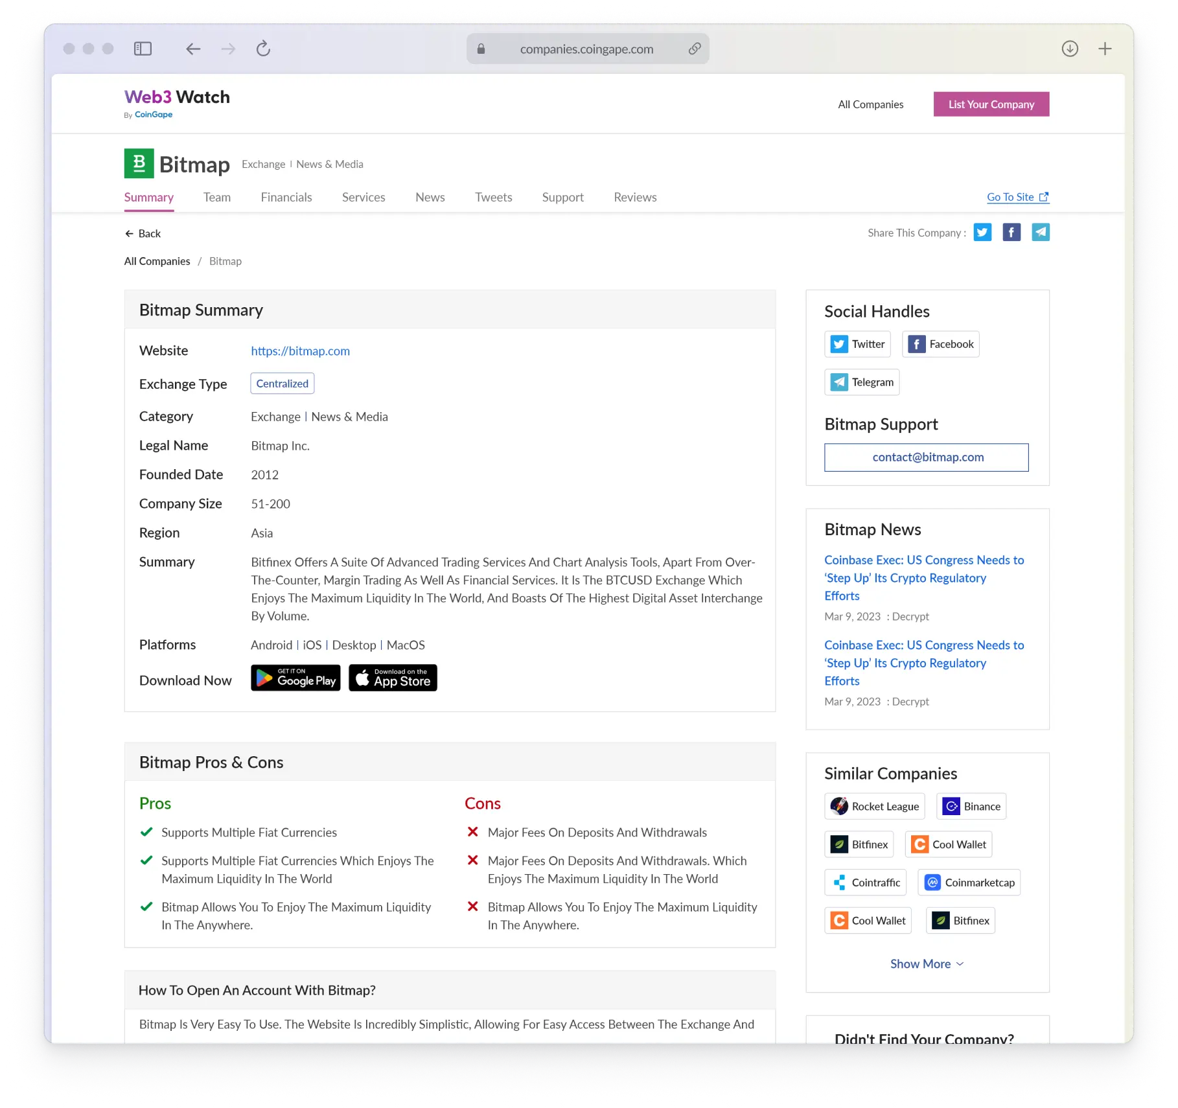Click Exchange category next to Bitmap title

click(x=264, y=164)
